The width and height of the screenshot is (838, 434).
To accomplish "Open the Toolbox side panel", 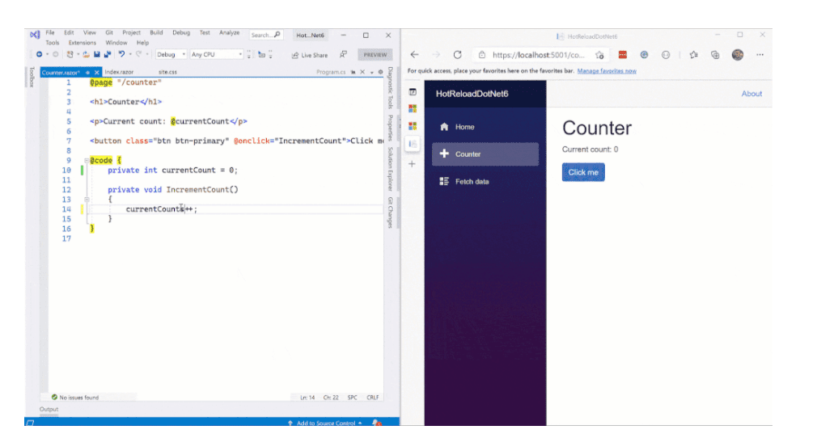I will (32, 77).
